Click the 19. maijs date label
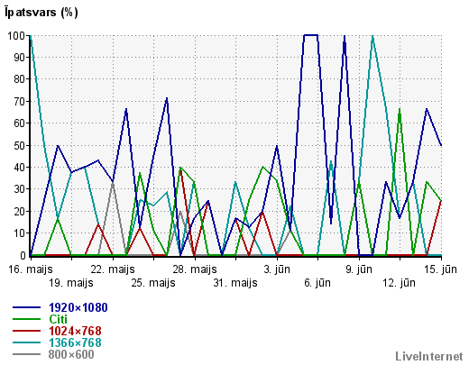The height and width of the screenshot is (365, 469). [71, 283]
